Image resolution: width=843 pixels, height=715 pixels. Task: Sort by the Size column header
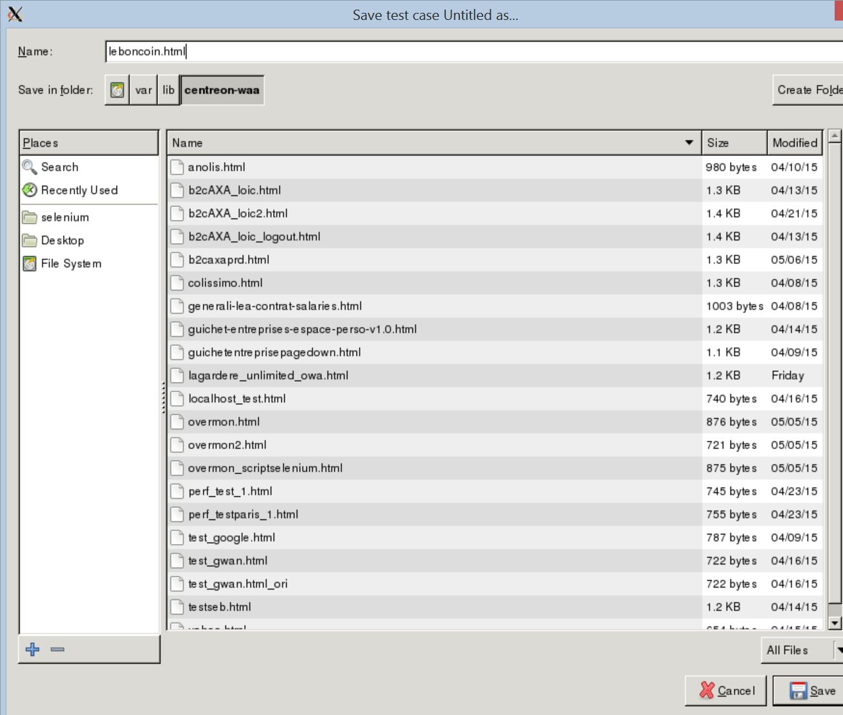734,143
